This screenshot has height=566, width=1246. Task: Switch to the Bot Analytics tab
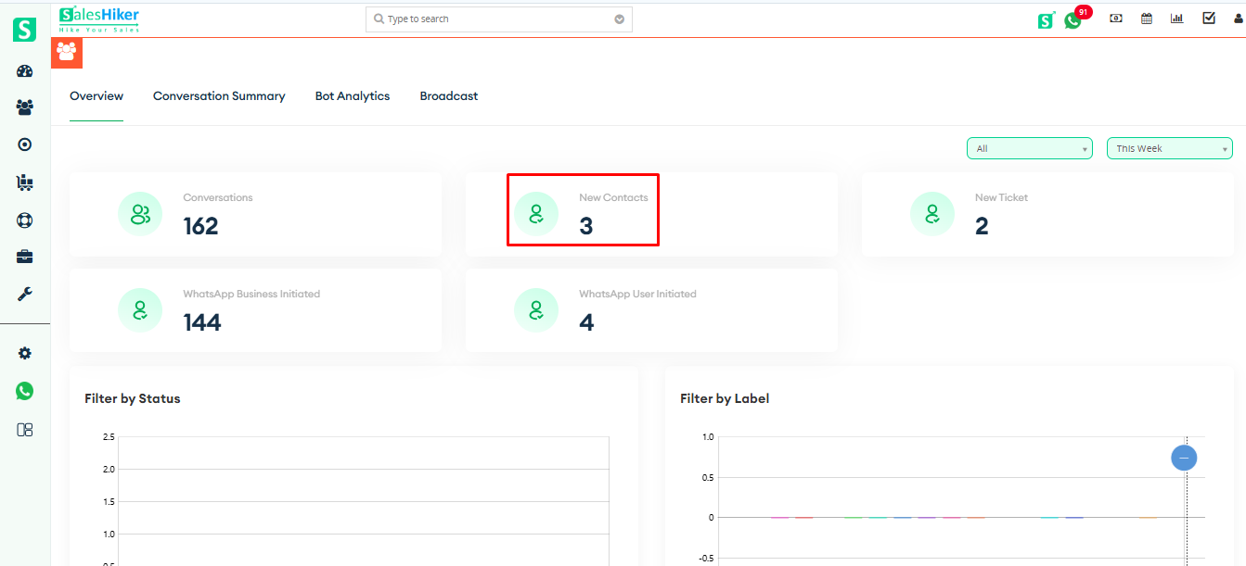[353, 95]
